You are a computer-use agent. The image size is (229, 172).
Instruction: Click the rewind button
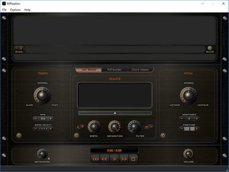pyautogui.click(x=105, y=159)
